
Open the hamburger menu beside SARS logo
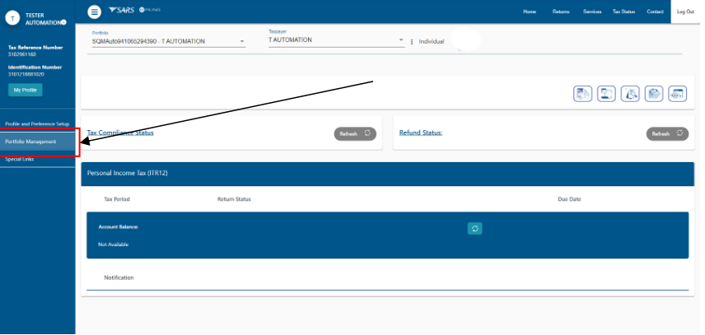pos(94,12)
